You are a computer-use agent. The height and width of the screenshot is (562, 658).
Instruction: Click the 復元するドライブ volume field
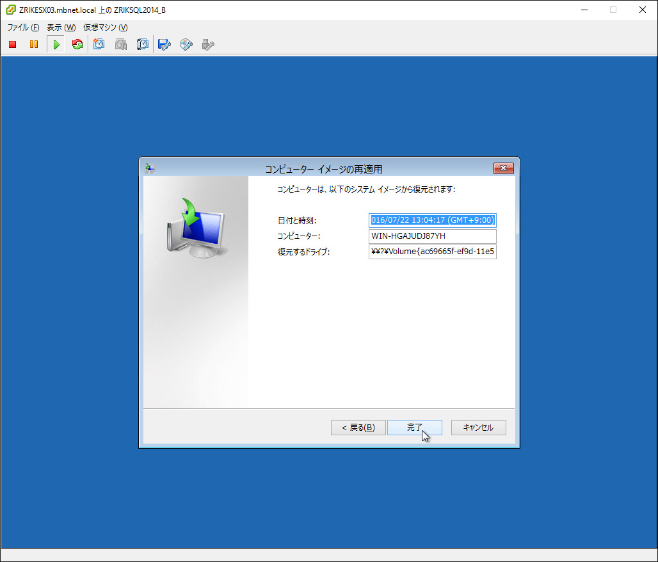(432, 252)
